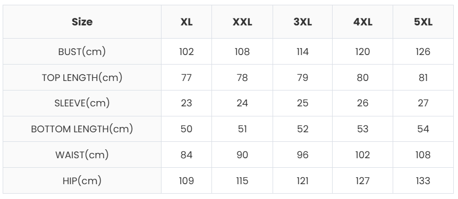Click the BOTTOM LENGTH(cm) row label

(82, 129)
